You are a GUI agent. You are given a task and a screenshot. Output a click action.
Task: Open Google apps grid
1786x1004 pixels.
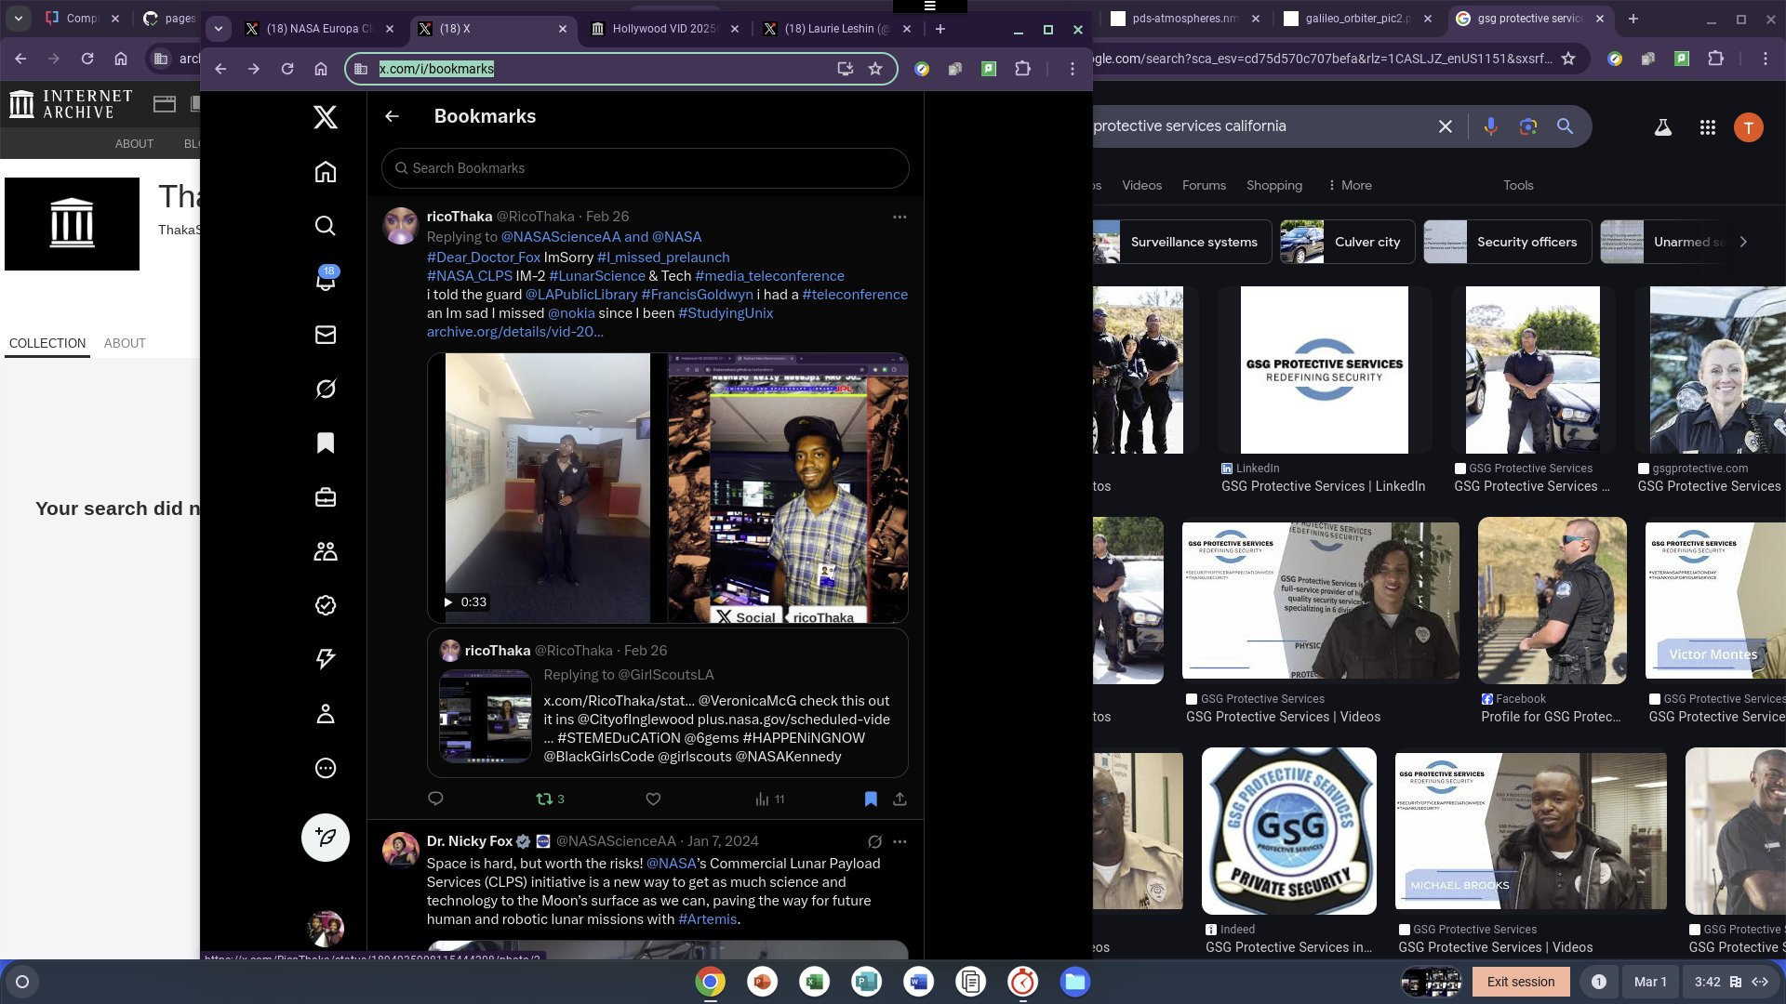click(1707, 127)
